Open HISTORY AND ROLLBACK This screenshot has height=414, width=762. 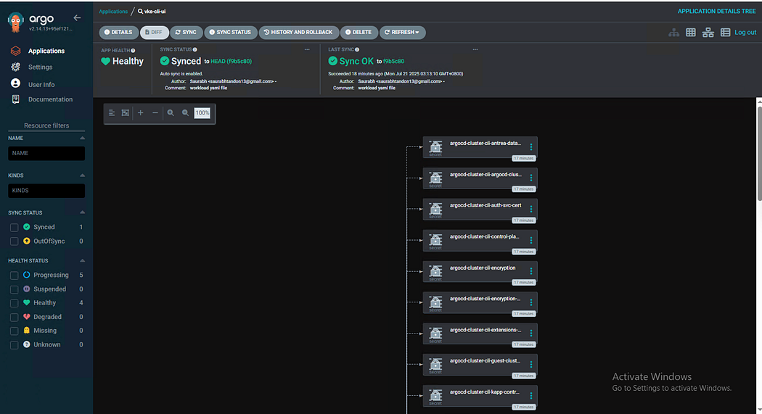coord(298,32)
